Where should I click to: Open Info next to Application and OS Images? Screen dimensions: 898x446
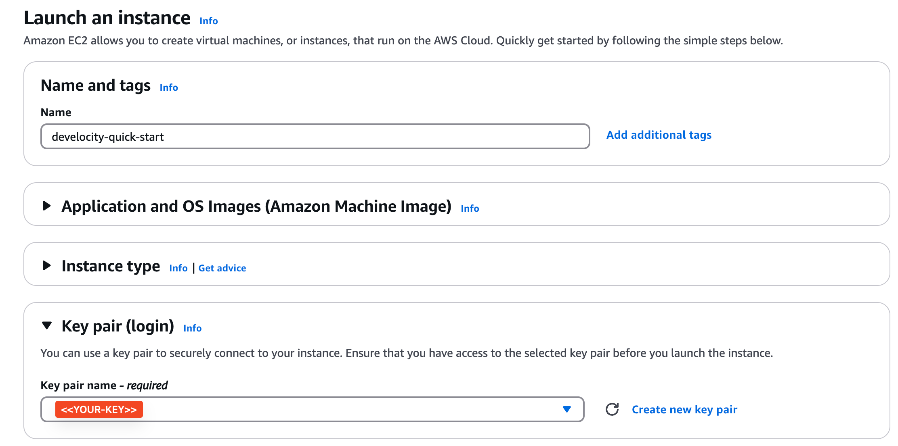click(470, 208)
